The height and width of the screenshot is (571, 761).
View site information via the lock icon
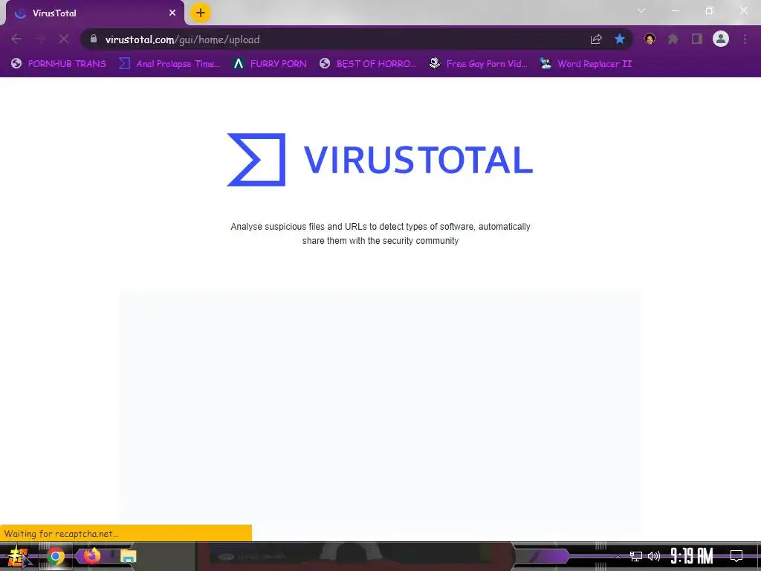click(94, 39)
